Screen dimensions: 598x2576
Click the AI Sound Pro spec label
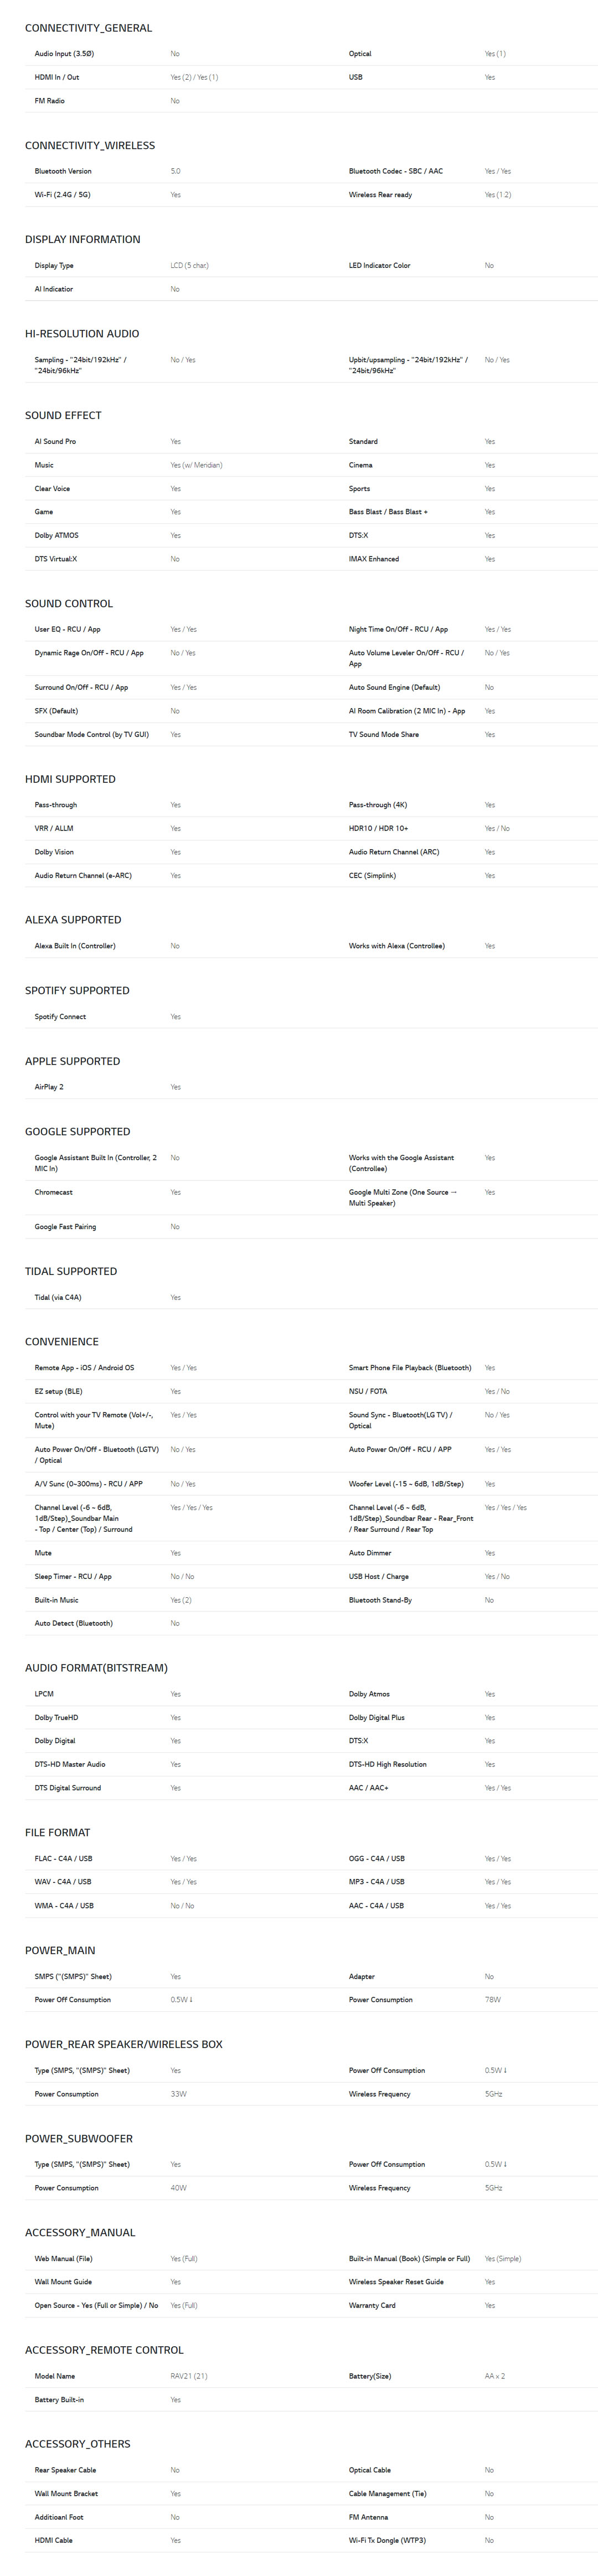(55, 441)
